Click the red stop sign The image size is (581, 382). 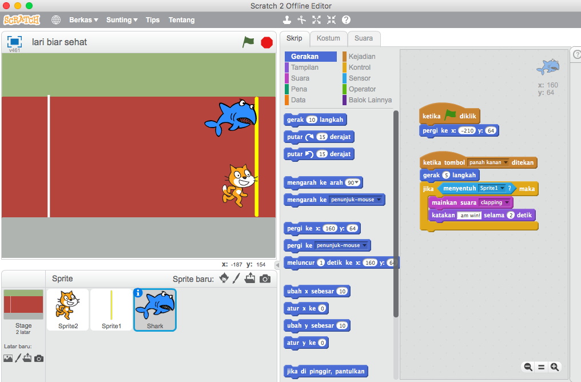[x=266, y=42]
